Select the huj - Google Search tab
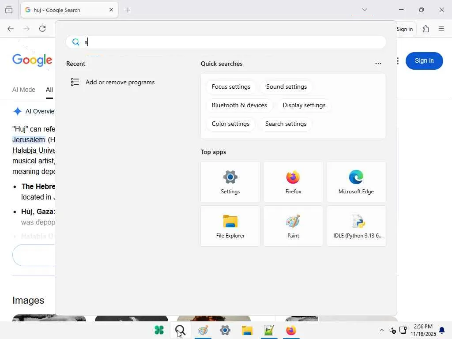The width and height of the screenshot is (452, 339). [x=69, y=10]
